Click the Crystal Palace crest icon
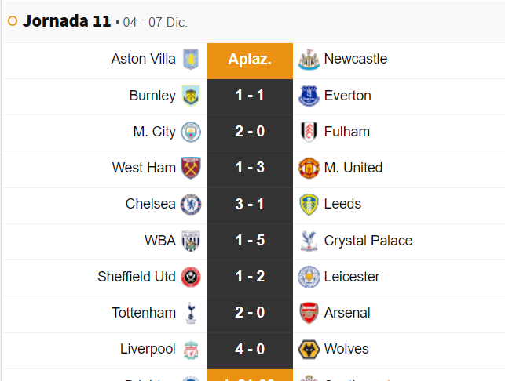The image size is (505, 381). coord(309,241)
